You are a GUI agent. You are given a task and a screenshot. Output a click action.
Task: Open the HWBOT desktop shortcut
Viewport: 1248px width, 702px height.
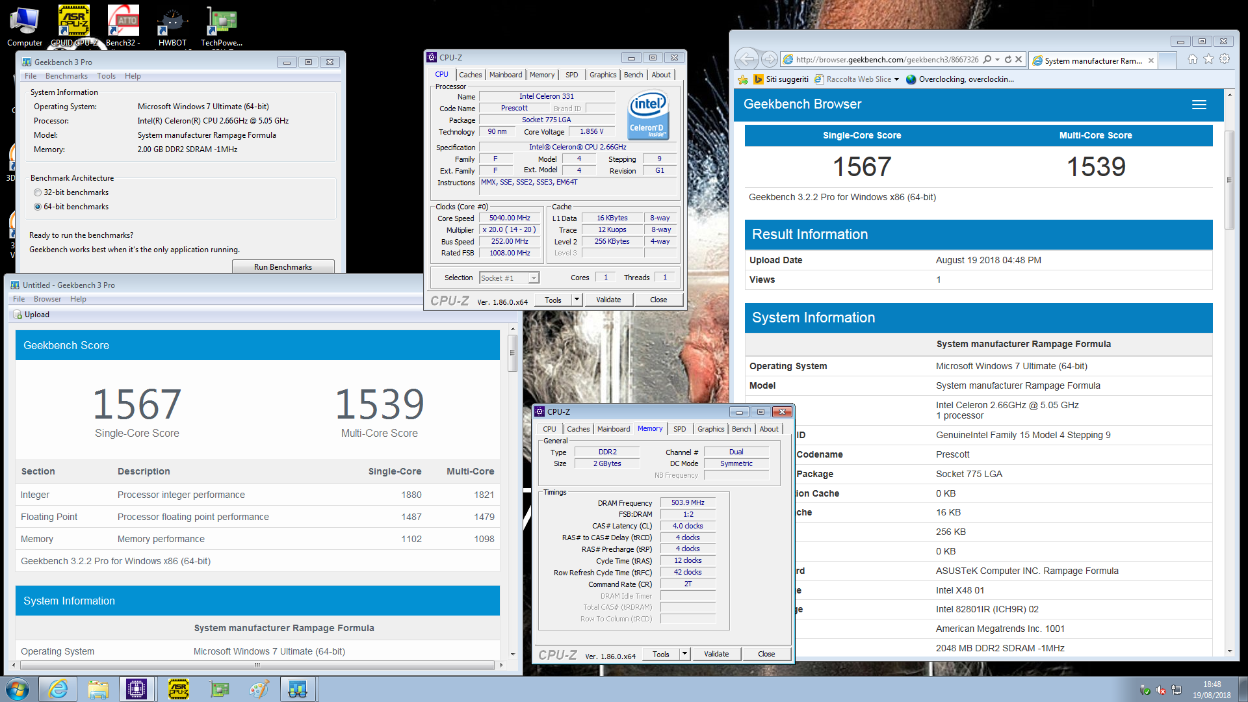(x=172, y=26)
